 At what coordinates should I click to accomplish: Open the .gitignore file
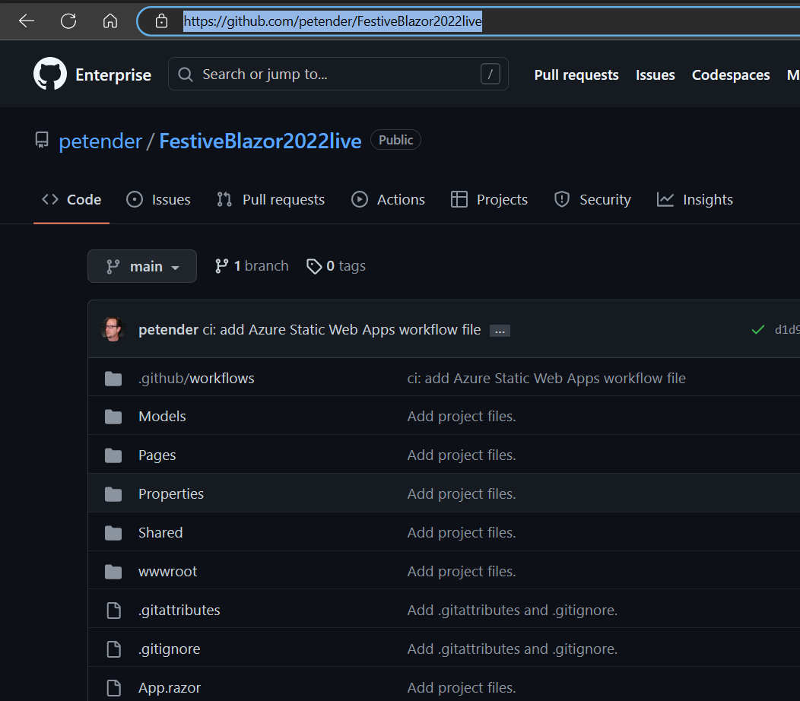(x=169, y=649)
